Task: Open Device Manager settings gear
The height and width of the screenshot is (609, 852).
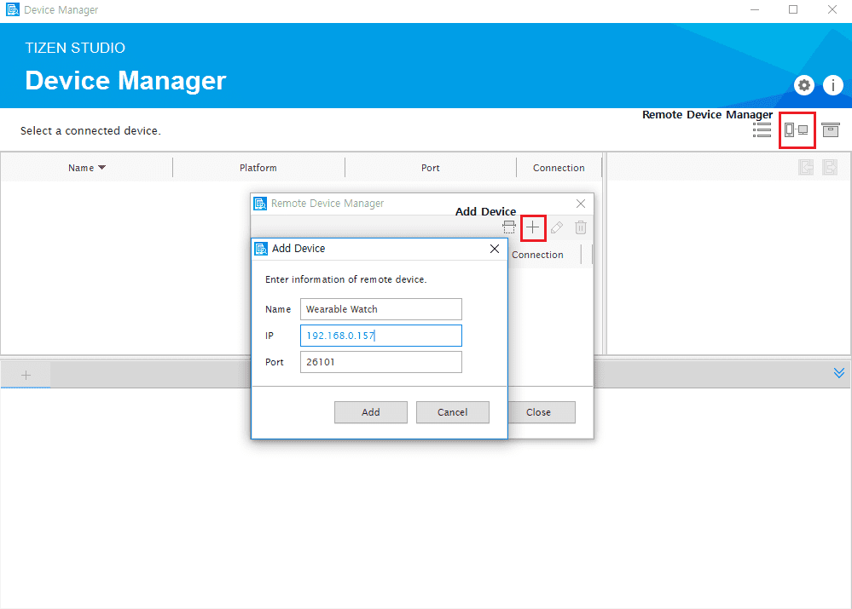Action: click(x=804, y=85)
